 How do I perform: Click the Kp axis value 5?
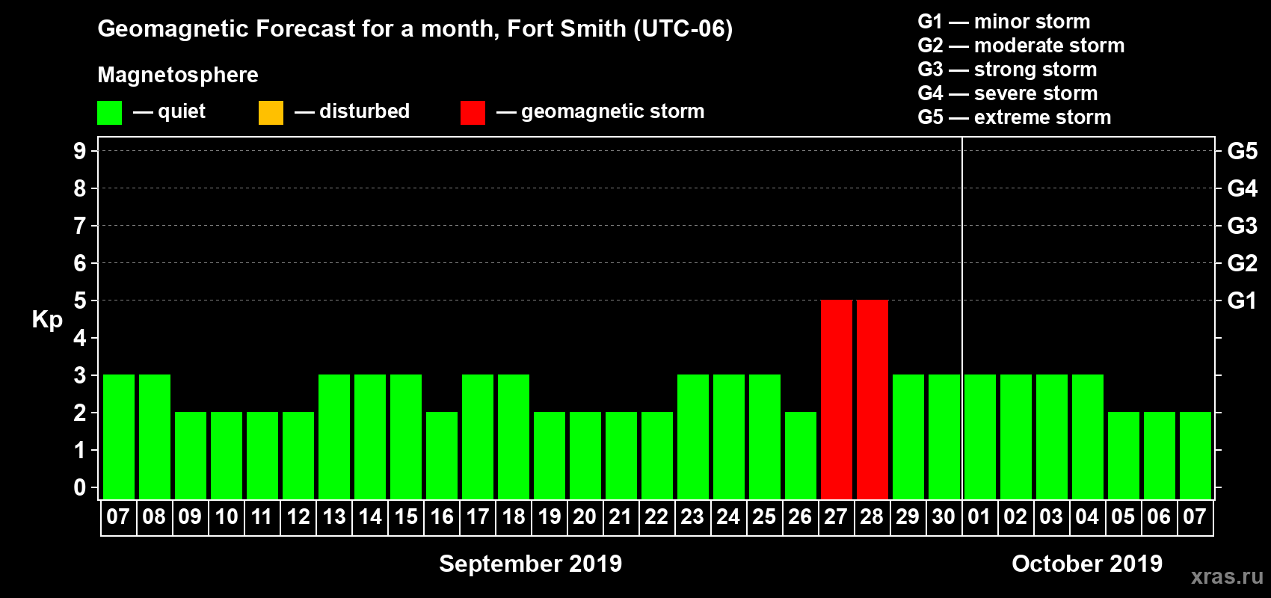tap(80, 300)
